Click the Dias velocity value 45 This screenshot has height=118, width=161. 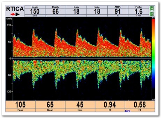[80, 105]
